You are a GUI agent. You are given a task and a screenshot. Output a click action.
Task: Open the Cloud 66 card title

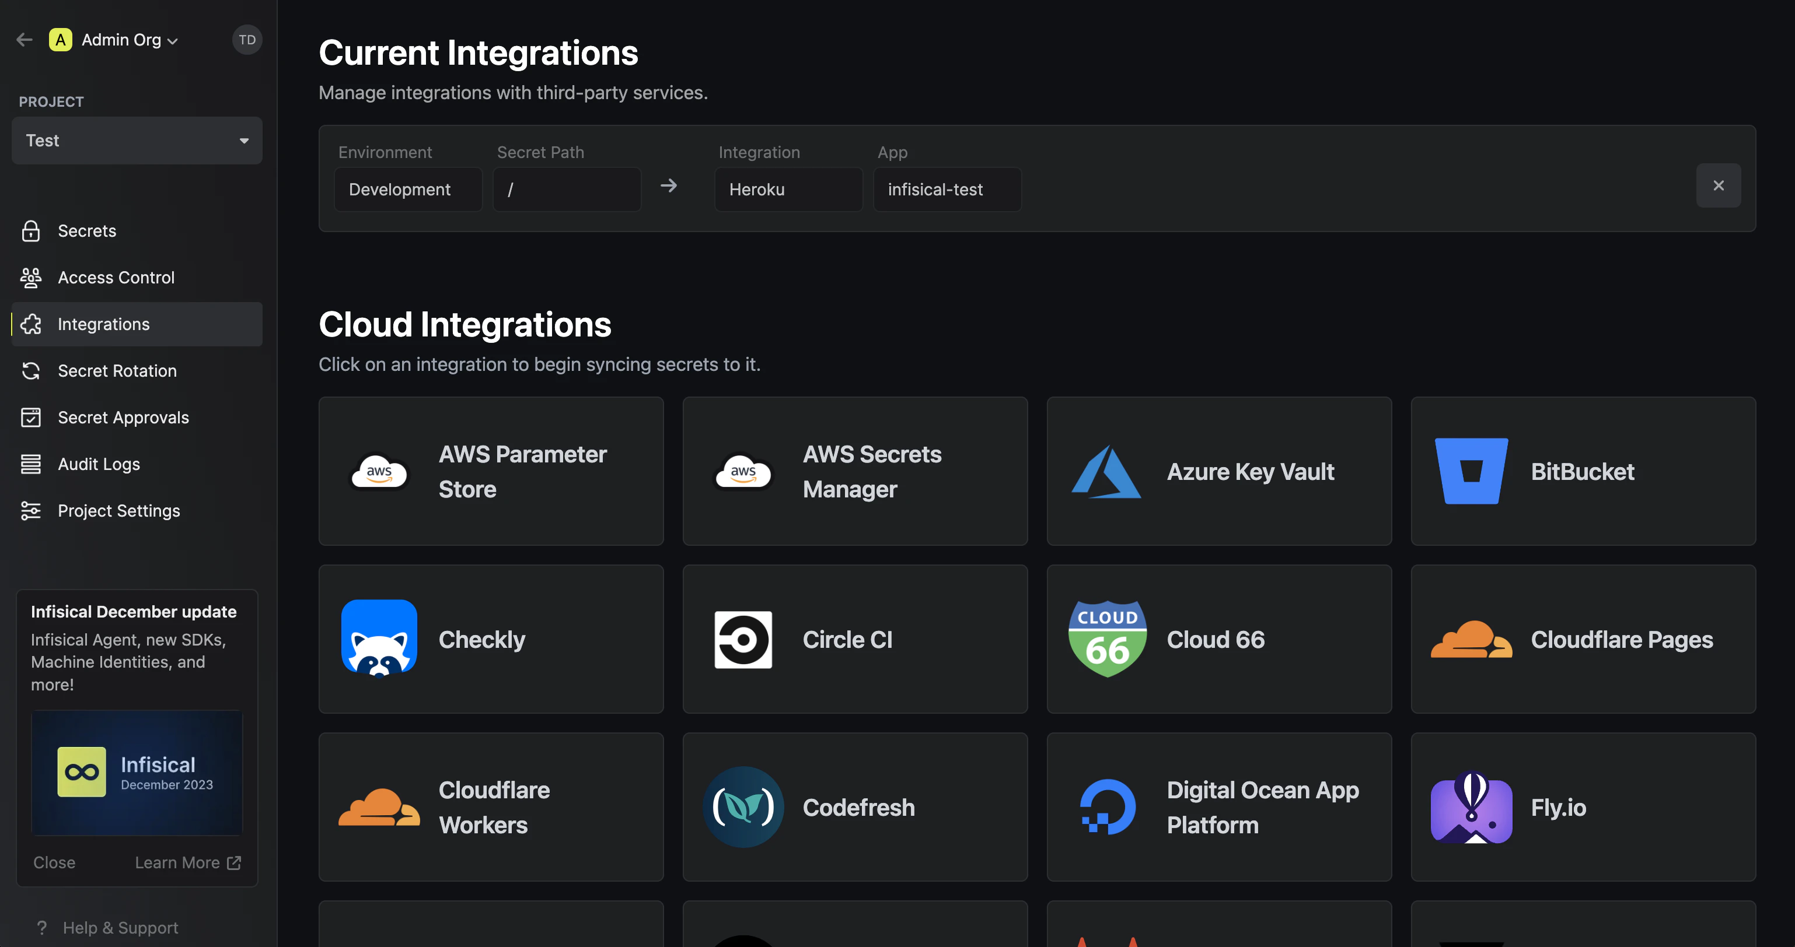[1216, 640]
